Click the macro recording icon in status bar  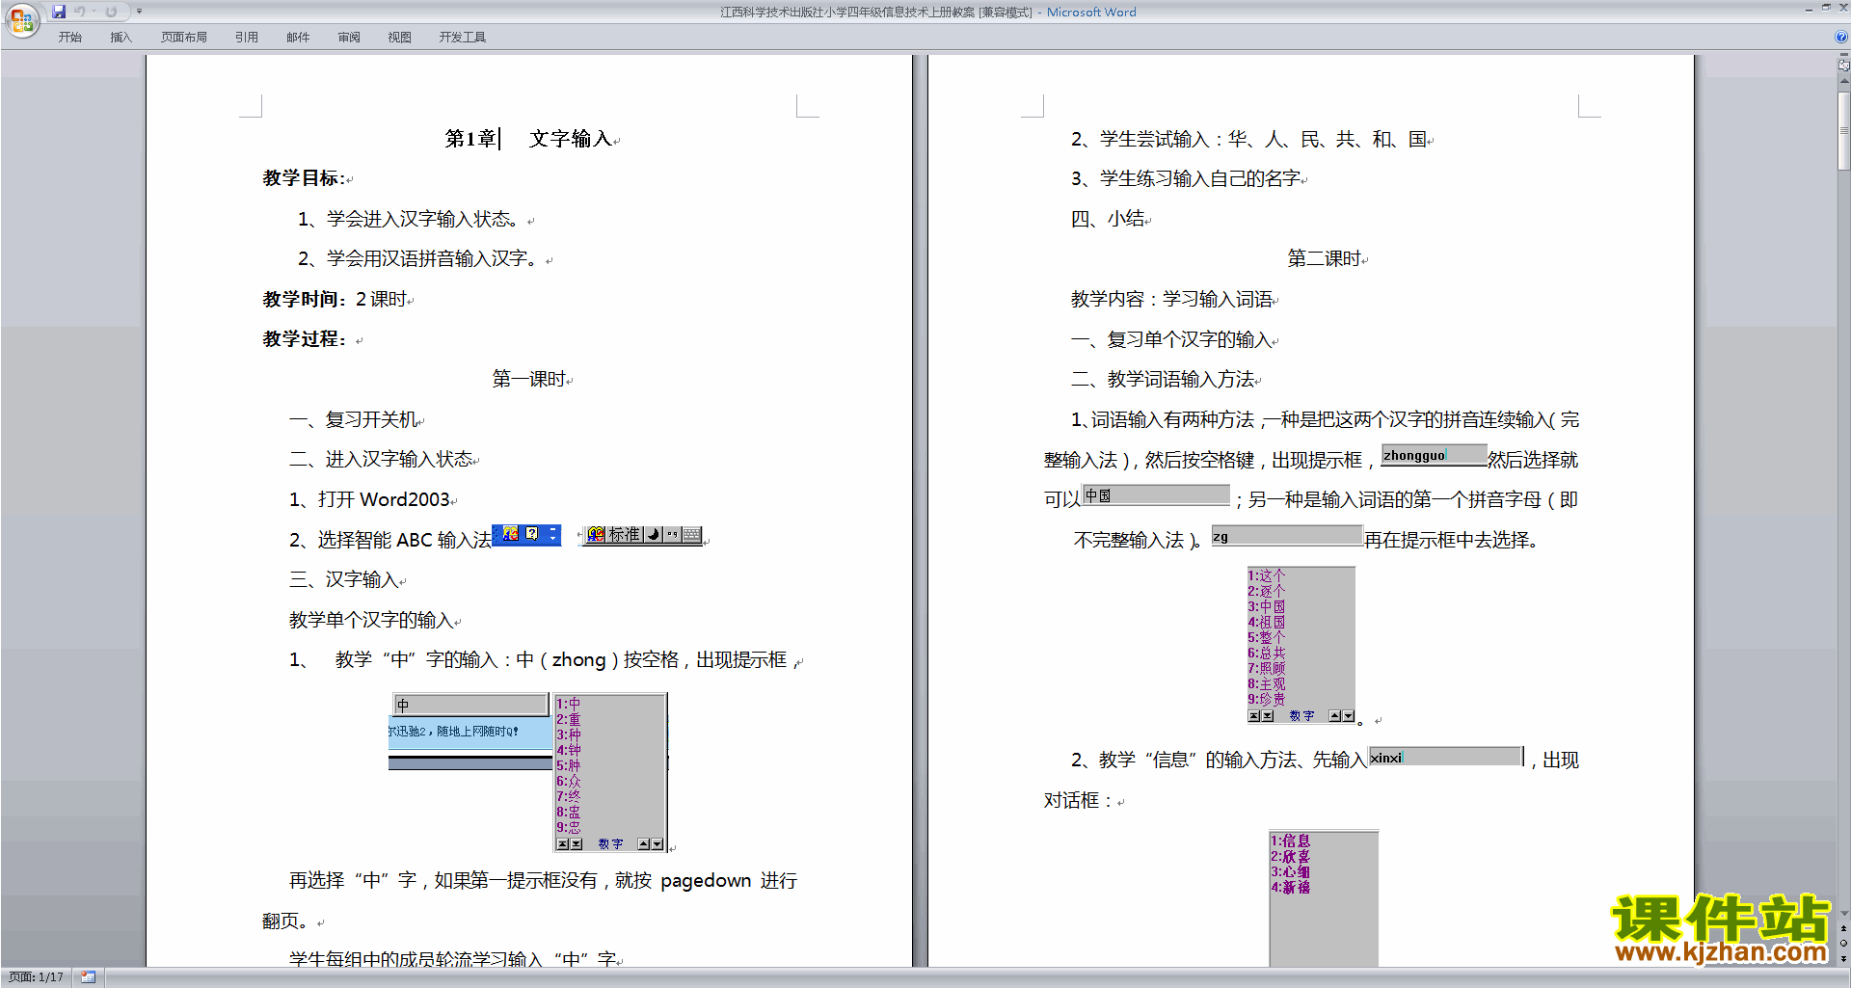(89, 977)
